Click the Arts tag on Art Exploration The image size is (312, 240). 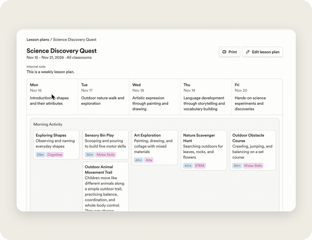tap(149, 160)
